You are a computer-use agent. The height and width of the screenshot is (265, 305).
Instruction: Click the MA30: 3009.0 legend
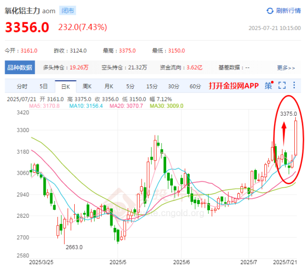click(x=167, y=106)
